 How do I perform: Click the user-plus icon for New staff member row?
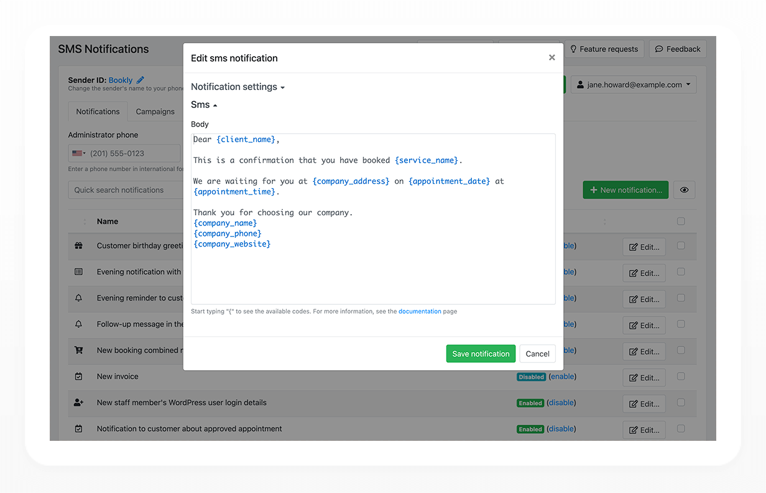pos(78,402)
